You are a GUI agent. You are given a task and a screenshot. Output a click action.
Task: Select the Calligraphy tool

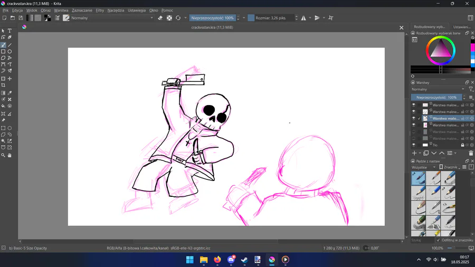pos(9,37)
